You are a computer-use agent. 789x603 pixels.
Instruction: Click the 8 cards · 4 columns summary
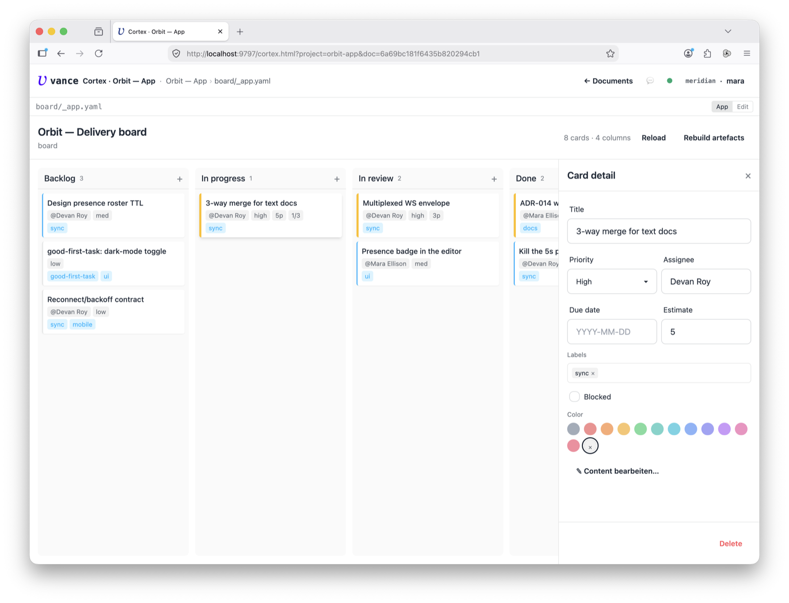(x=597, y=138)
